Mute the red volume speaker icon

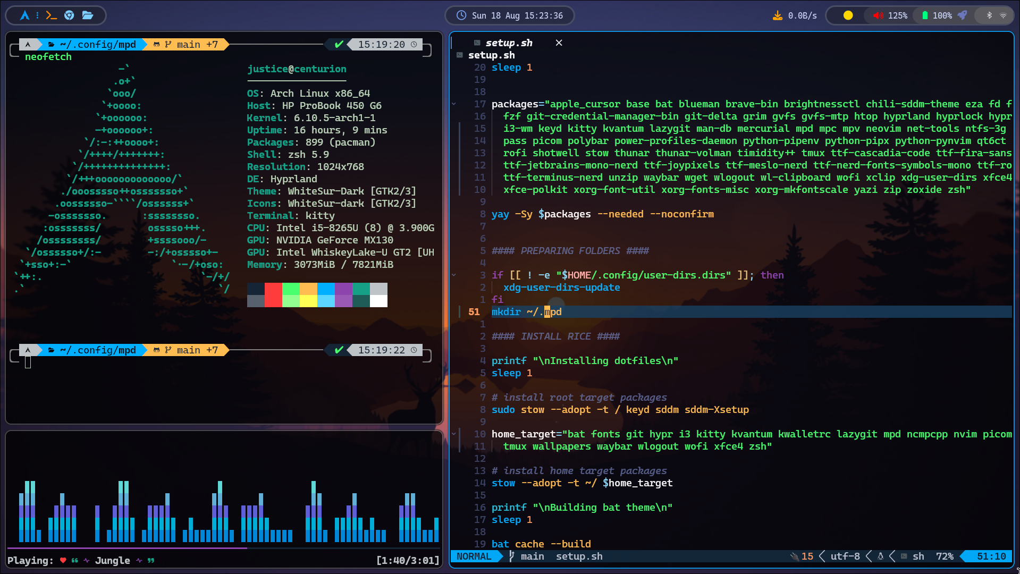coord(878,15)
